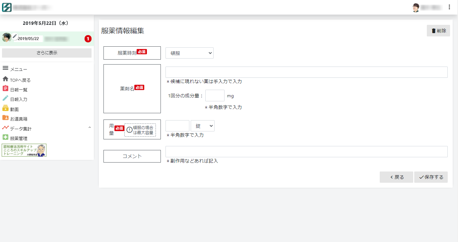Click the hamburger メニュー icon
Screen dimensions: 458x242
point(5,68)
